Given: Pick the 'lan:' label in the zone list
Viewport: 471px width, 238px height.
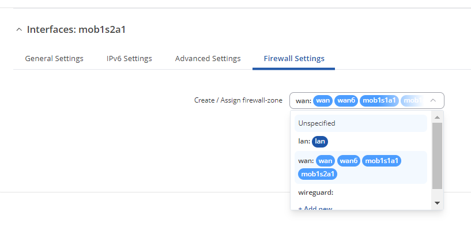Looking at the screenshot, I should click(x=303, y=141).
